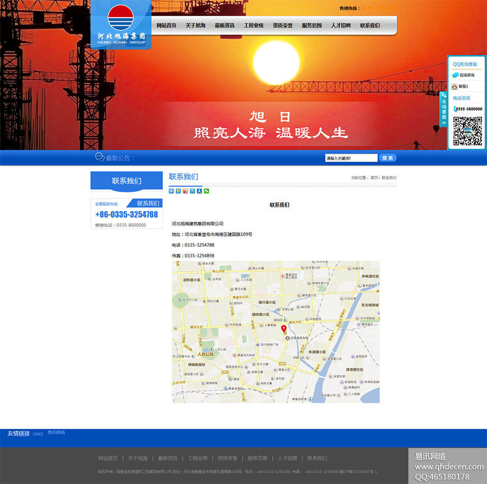Click 首页 in breadcrumb path
This screenshot has height=484, width=487.
pos(374,178)
